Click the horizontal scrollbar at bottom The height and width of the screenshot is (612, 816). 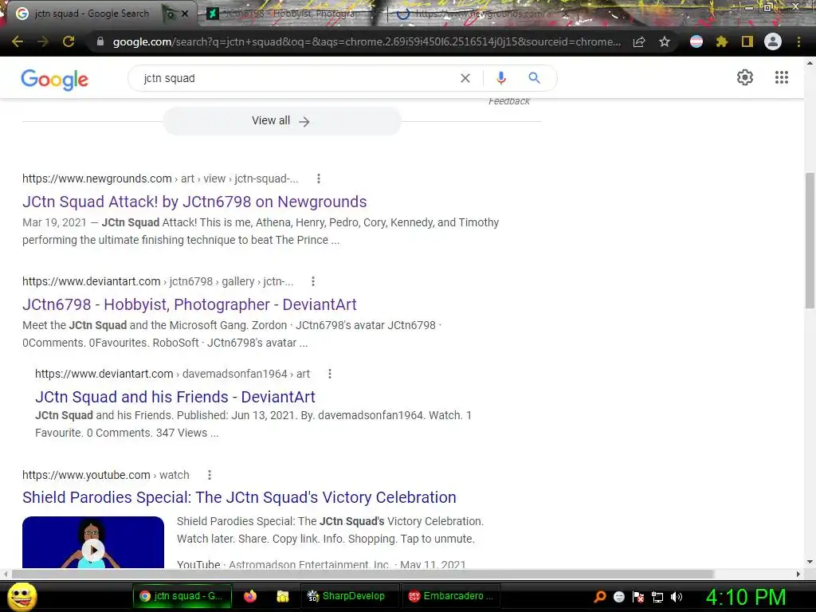coord(363,574)
